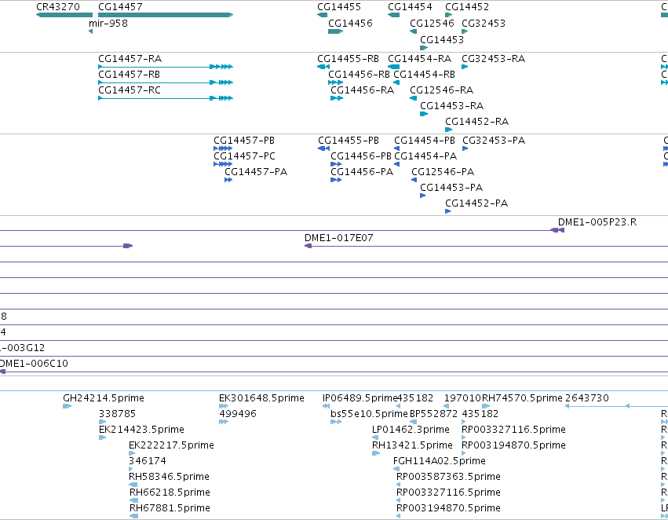
Task: Select protein label CG14456-PB
Action: pyautogui.click(x=361, y=156)
